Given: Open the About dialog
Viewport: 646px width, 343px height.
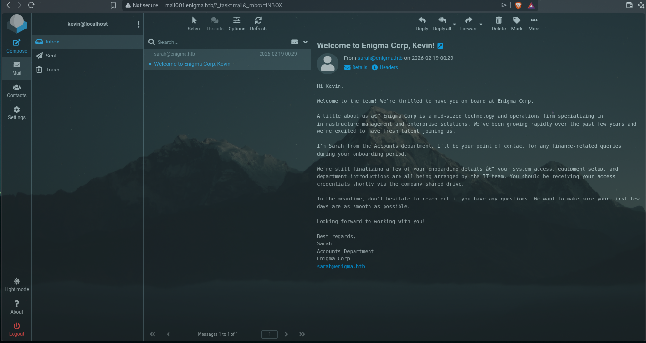Looking at the screenshot, I should [x=16, y=307].
